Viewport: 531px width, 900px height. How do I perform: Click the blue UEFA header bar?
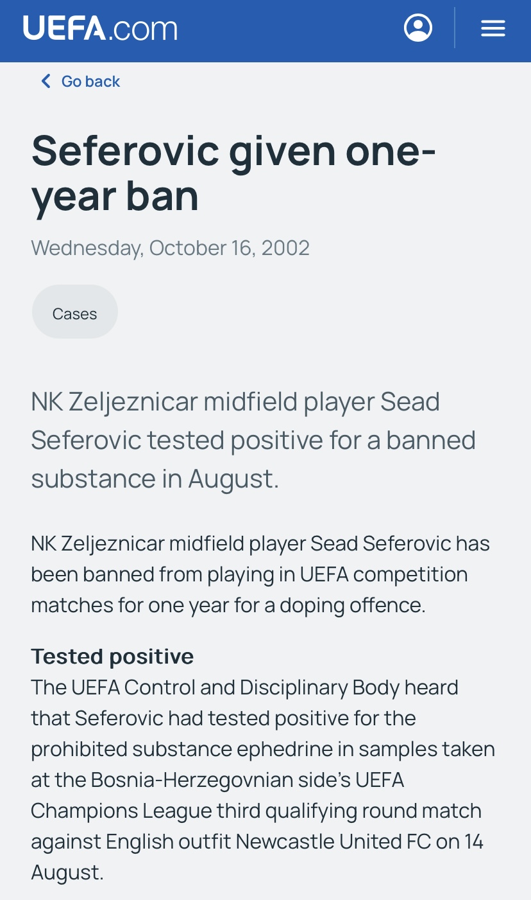[265, 31]
